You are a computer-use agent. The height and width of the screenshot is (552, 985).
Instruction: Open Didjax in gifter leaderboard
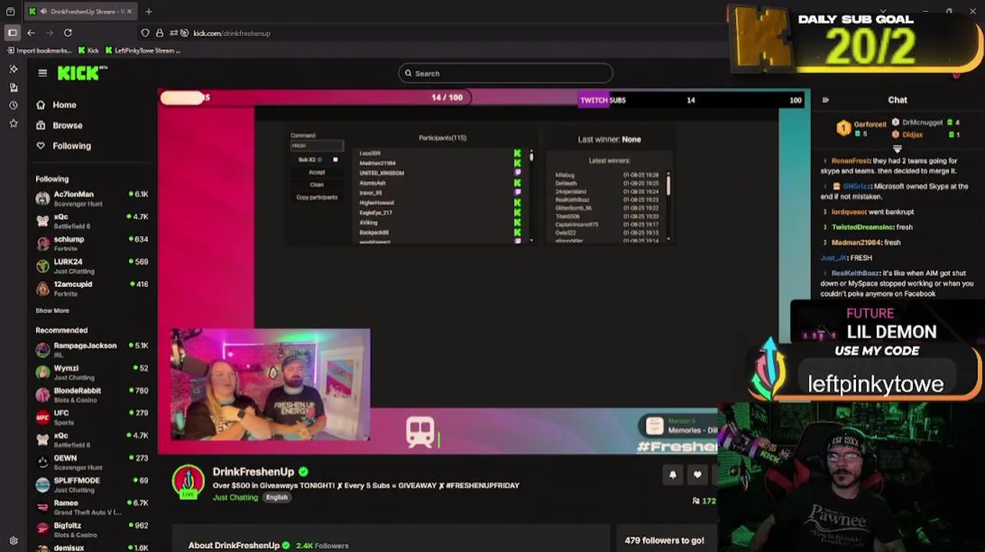pos(927,135)
